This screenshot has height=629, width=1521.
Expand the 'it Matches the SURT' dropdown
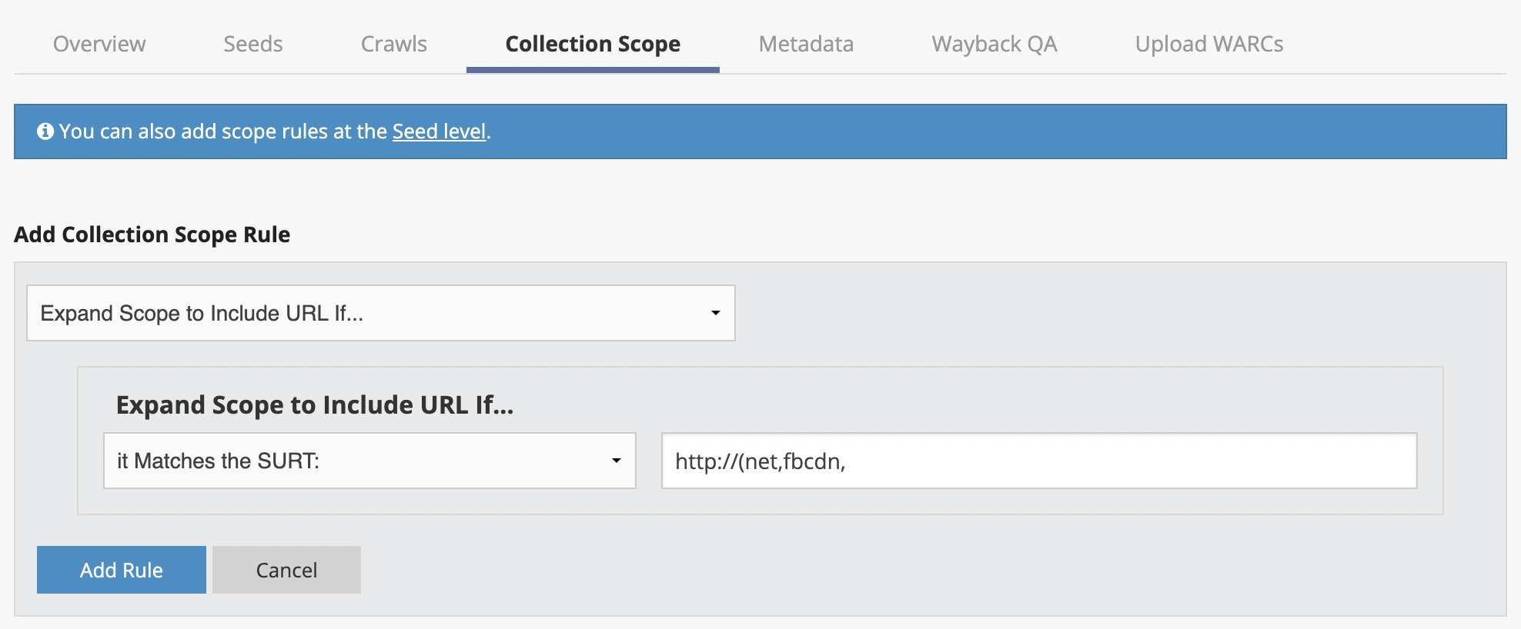tap(369, 461)
